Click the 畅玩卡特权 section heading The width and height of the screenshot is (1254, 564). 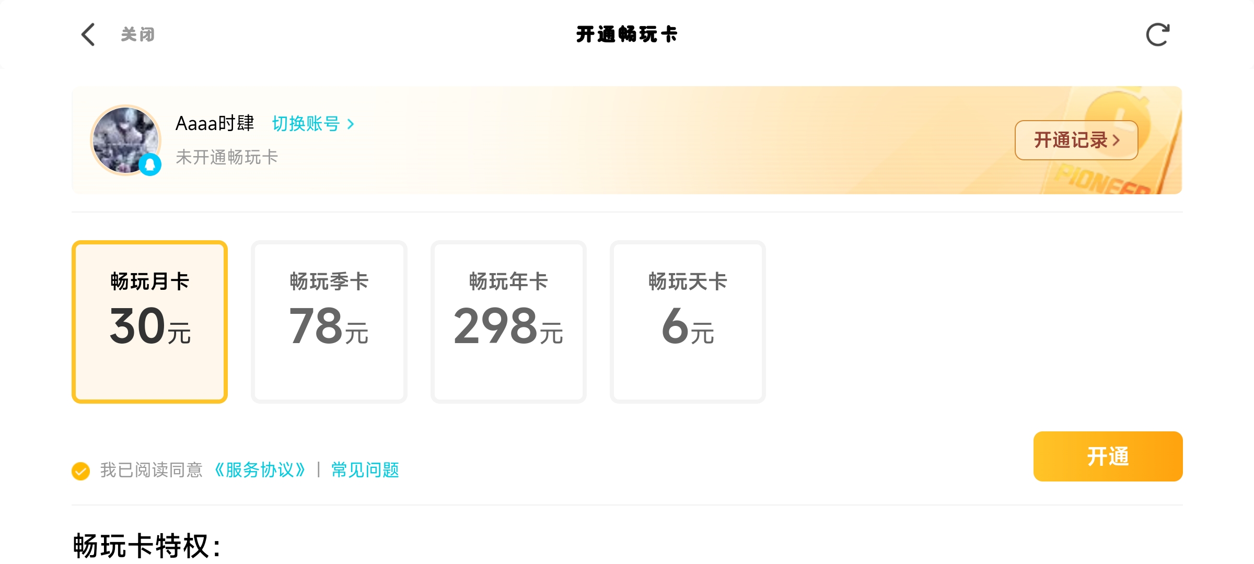tap(147, 546)
